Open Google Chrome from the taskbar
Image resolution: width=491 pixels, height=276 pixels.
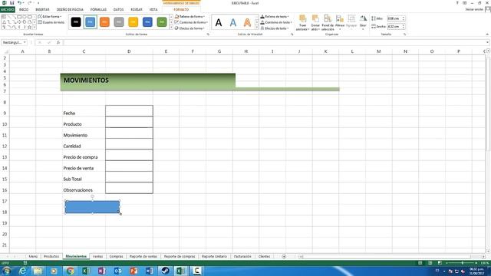(x=70, y=271)
